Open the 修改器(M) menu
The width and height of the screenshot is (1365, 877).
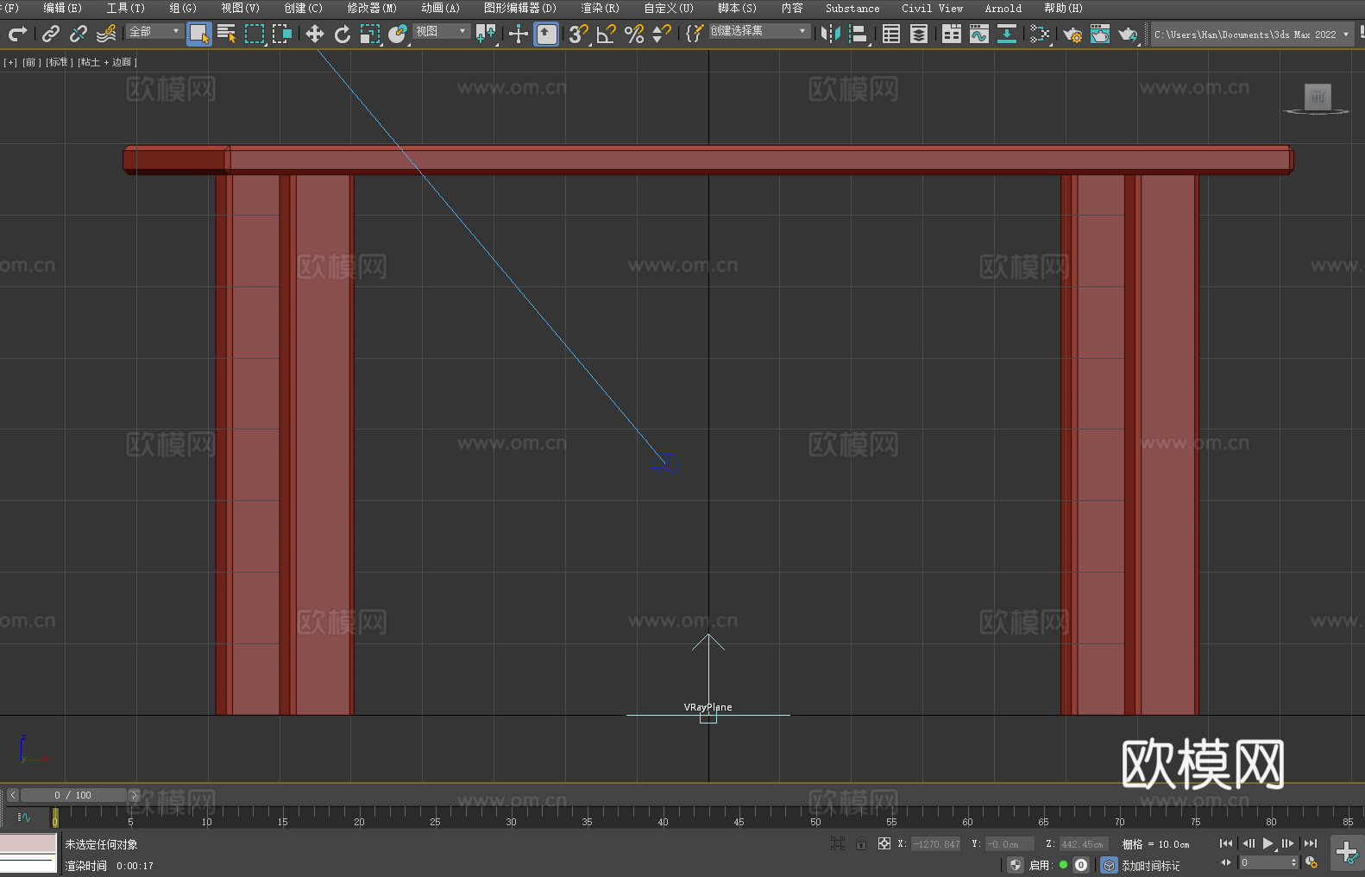click(x=372, y=8)
